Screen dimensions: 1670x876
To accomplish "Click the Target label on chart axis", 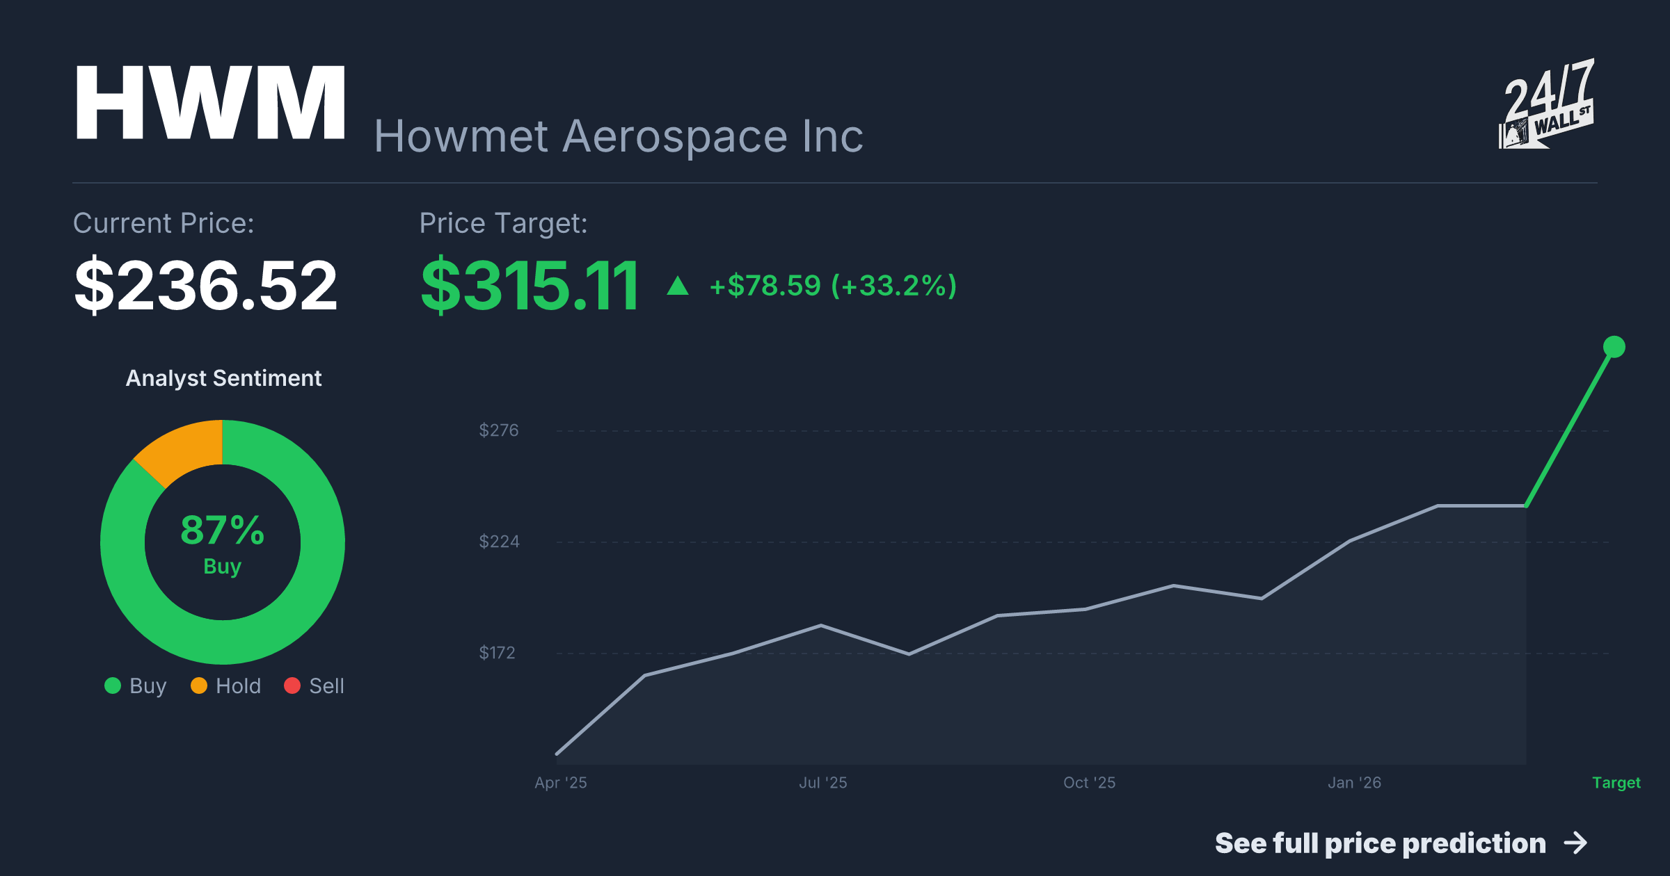I will tap(1616, 783).
